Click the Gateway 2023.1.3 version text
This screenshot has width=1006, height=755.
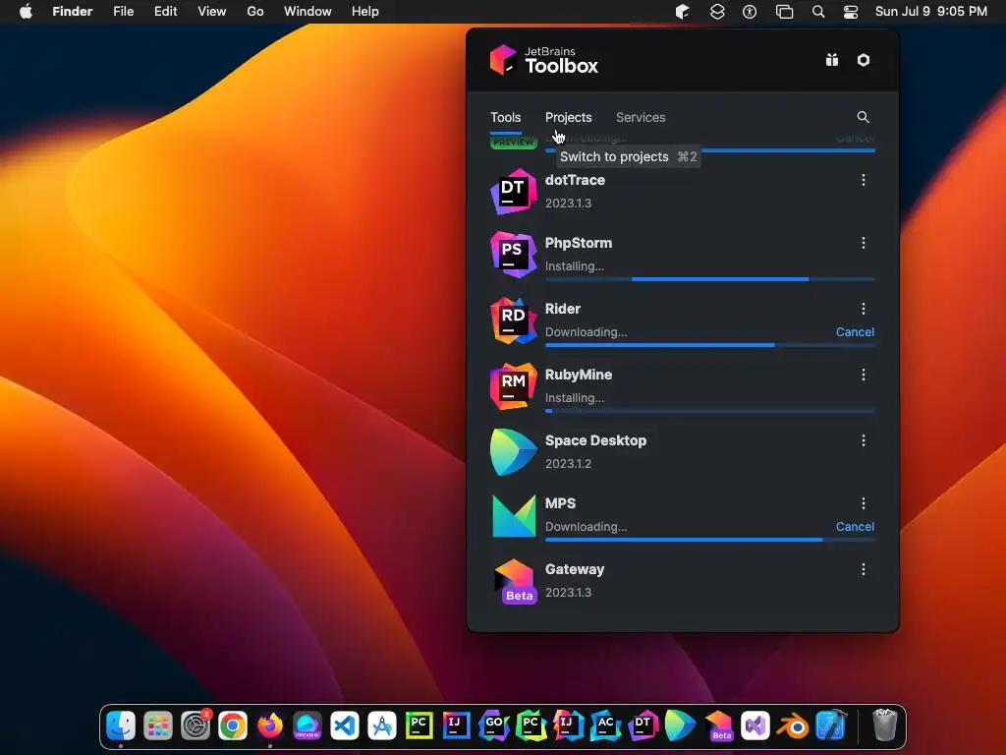(x=569, y=593)
